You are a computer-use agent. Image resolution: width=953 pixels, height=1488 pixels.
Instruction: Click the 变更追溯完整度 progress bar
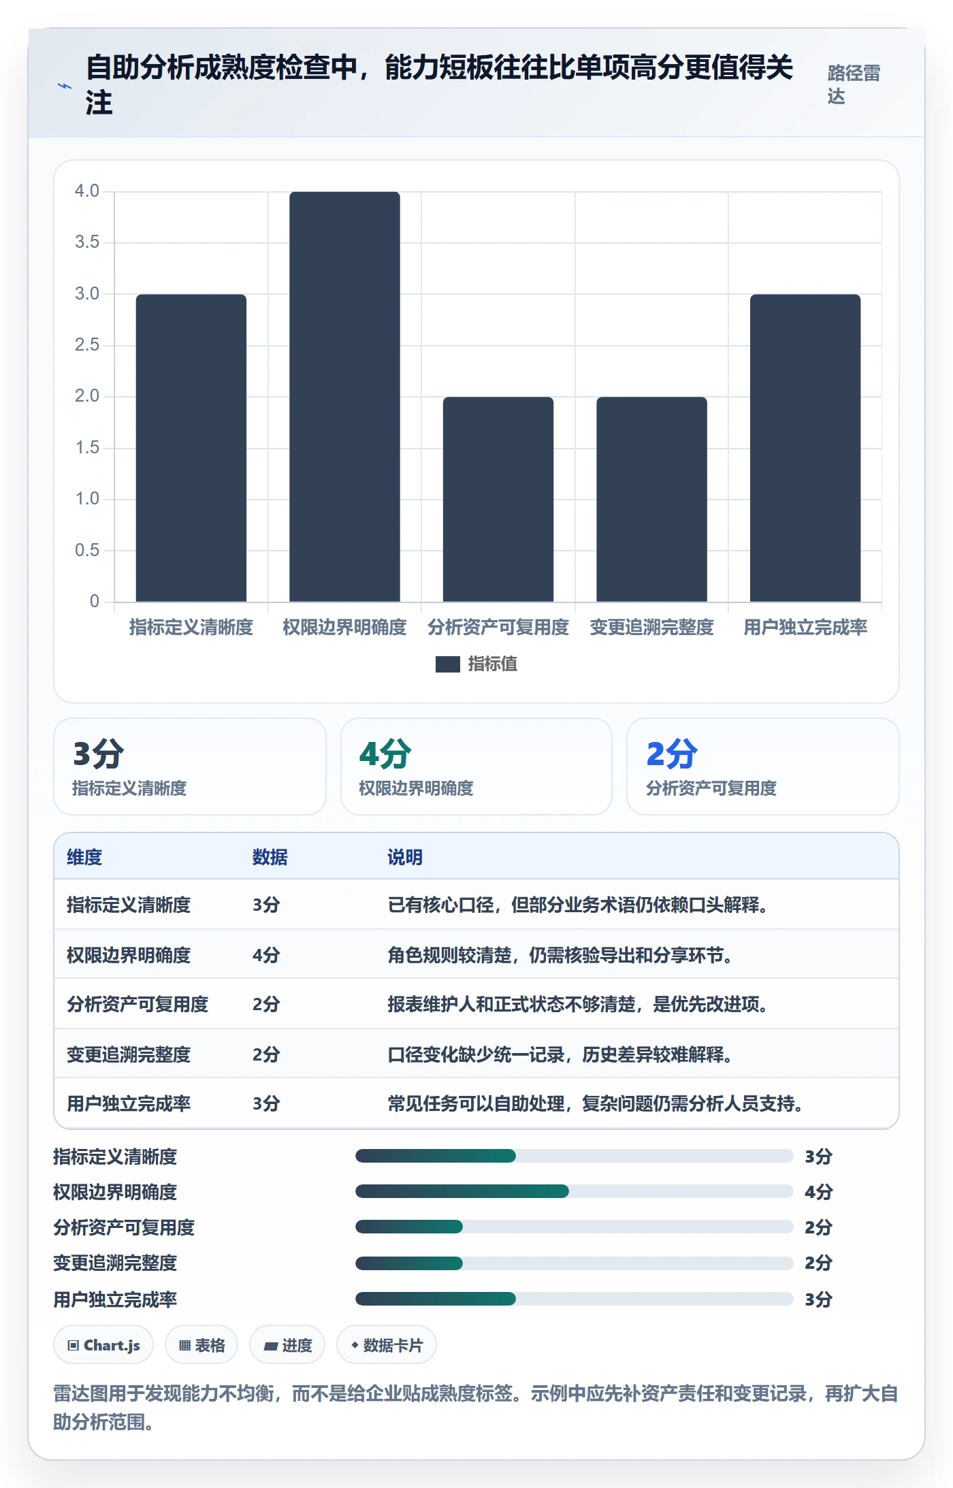click(x=574, y=1263)
